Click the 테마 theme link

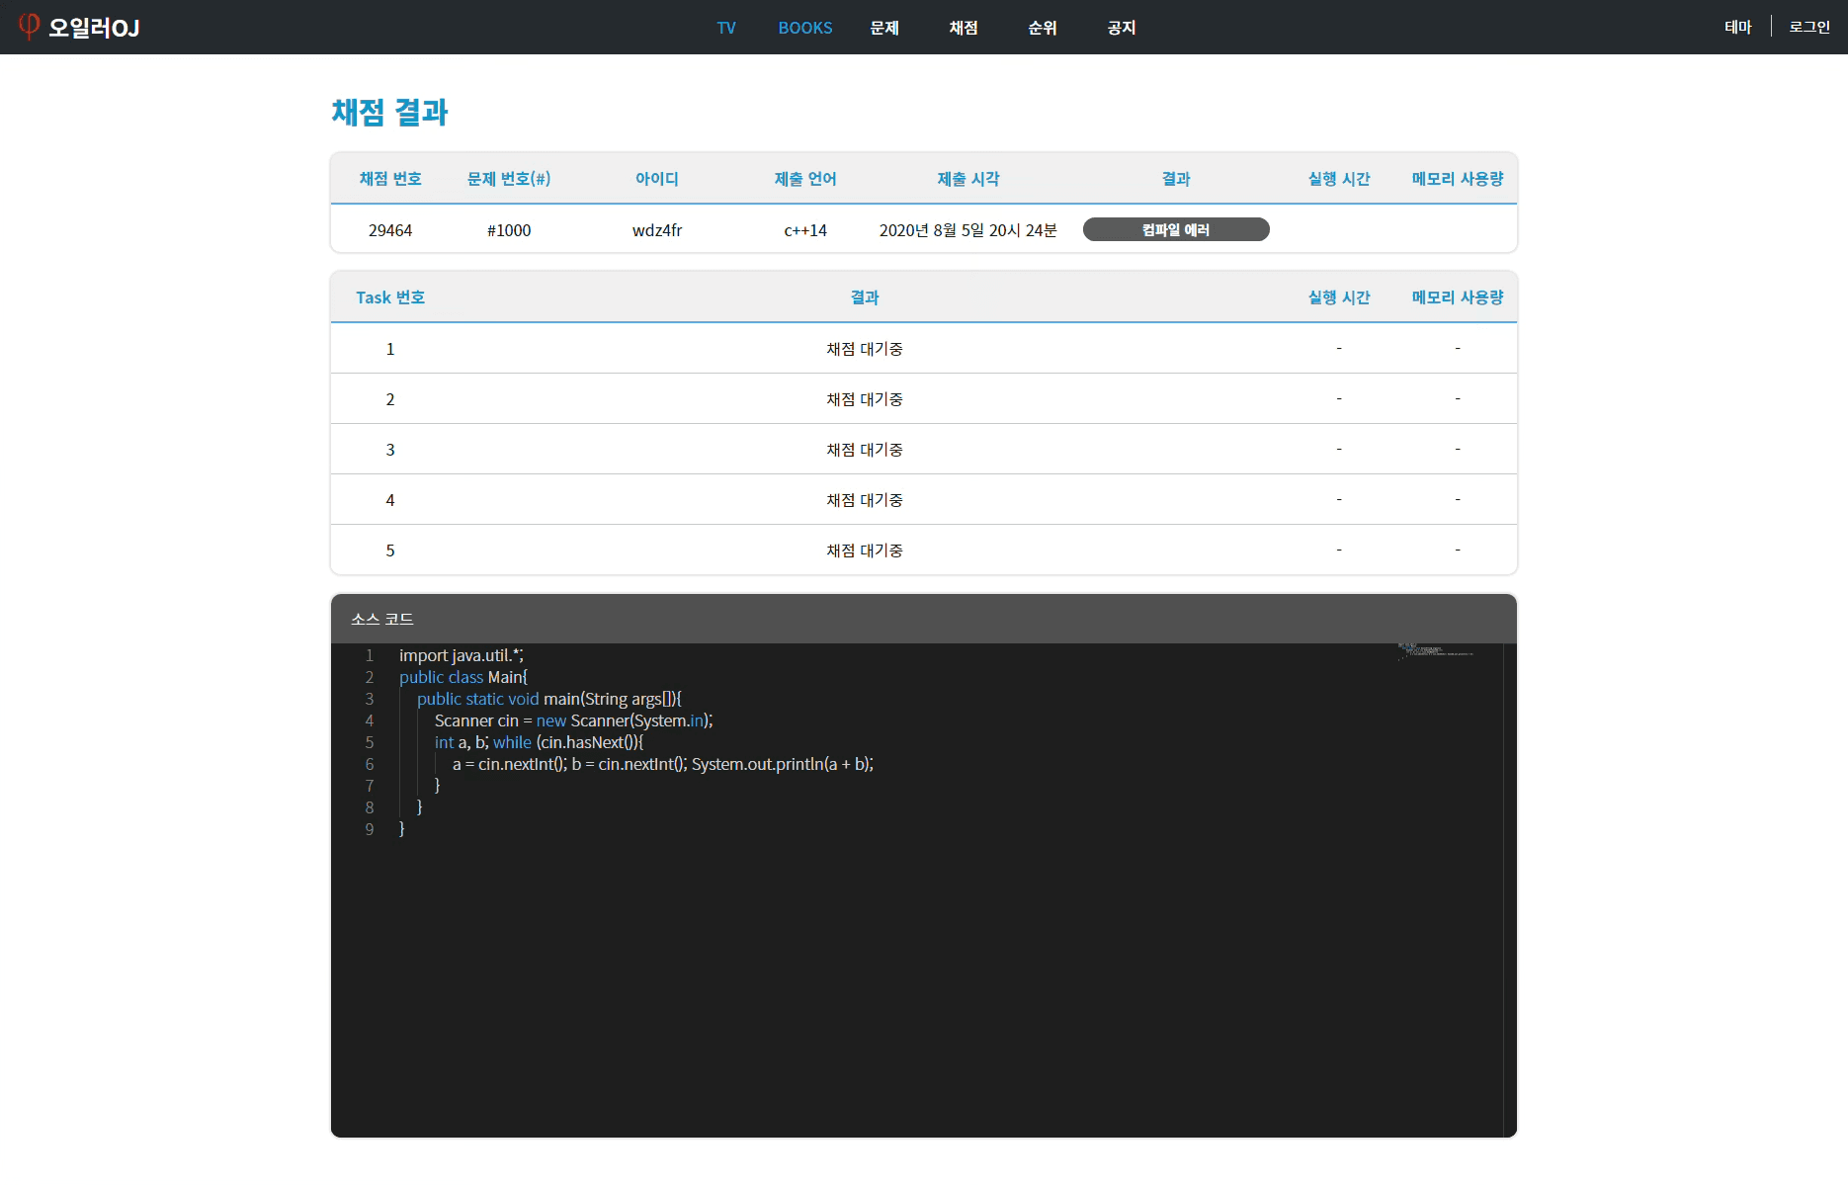(x=1738, y=27)
